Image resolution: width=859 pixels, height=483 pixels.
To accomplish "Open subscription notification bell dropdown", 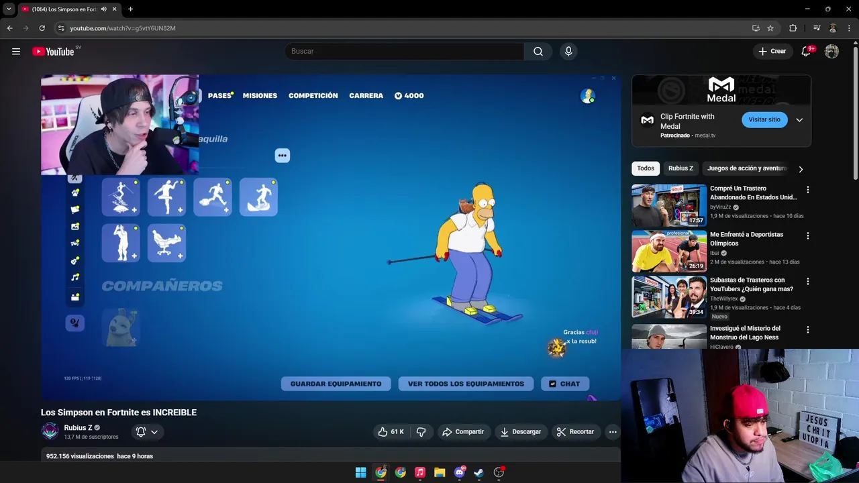I will coord(147,432).
